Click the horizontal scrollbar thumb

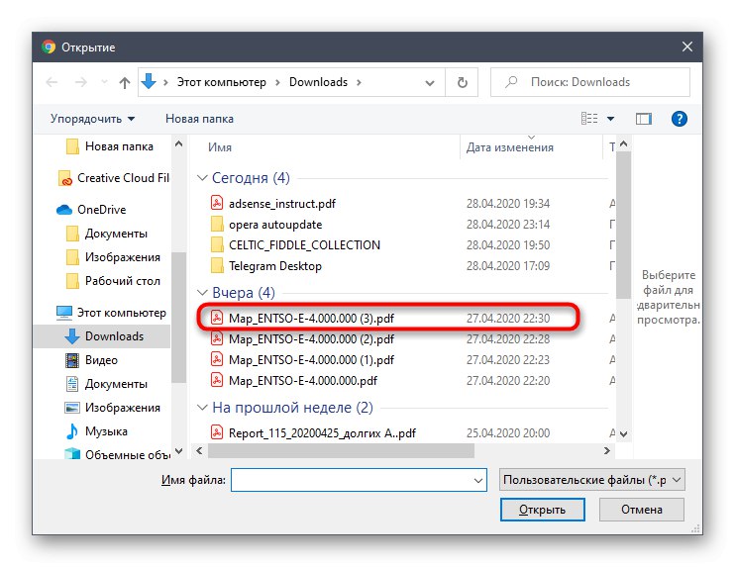pyautogui.click(x=341, y=451)
